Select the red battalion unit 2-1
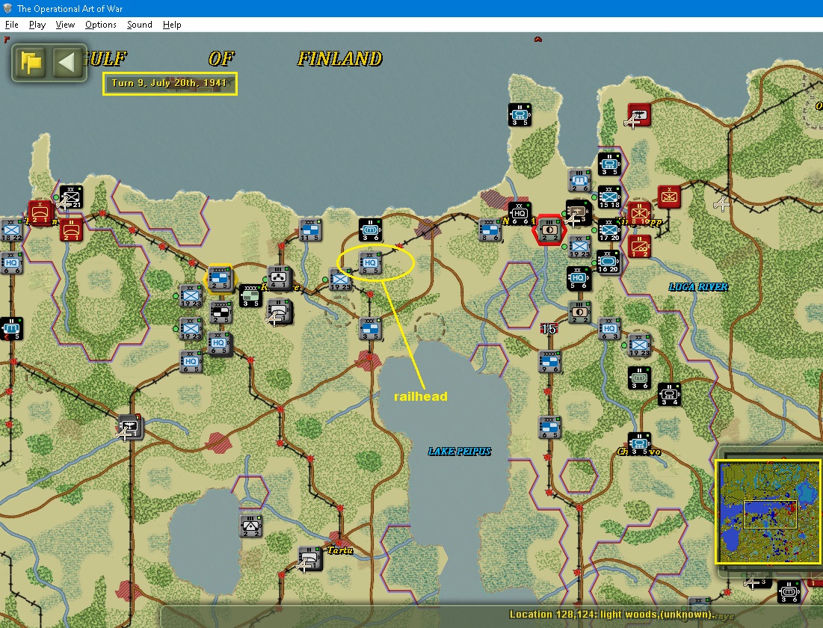This screenshot has height=628, width=823. 71,230
